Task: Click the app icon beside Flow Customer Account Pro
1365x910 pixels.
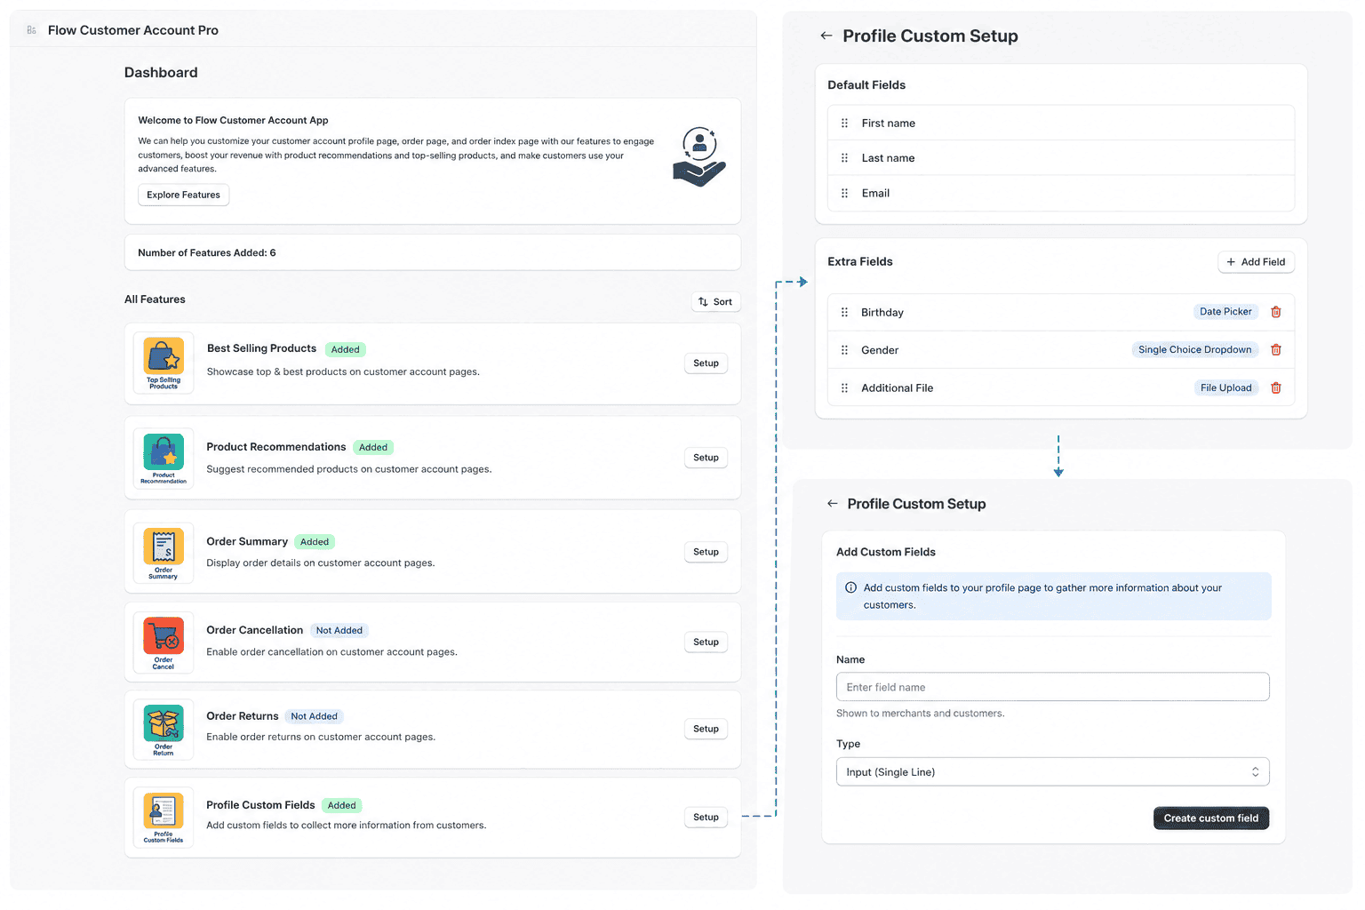Action: [x=32, y=30]
